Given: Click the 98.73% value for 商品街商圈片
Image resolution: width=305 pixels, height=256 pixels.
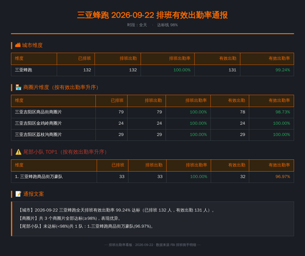Looking at the screenshot, I should point(282,112).
